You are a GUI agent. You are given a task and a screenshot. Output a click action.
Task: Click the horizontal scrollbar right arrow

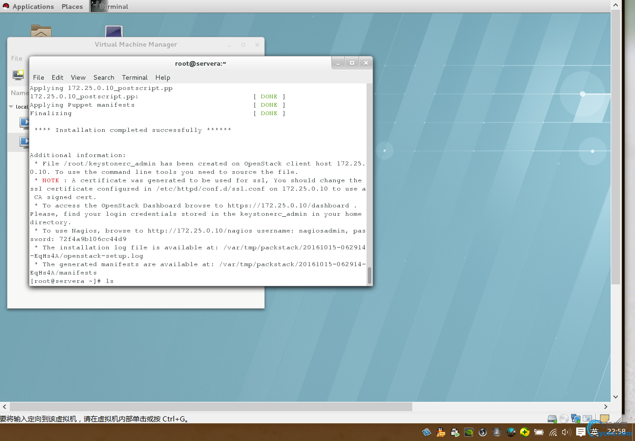[606, 407]
